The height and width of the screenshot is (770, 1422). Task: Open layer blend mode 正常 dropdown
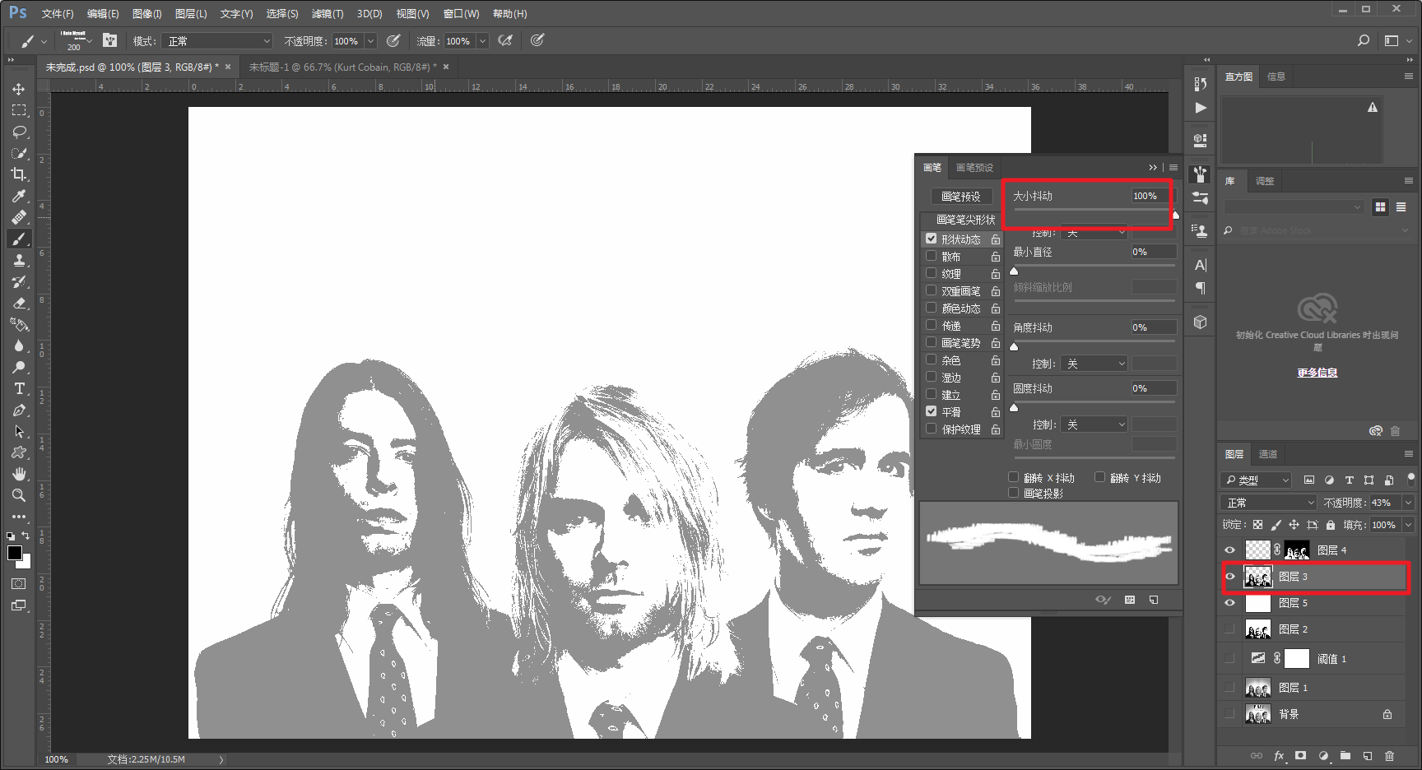[1269, 503]
